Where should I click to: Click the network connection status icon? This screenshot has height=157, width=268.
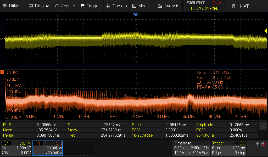[263, 143]
